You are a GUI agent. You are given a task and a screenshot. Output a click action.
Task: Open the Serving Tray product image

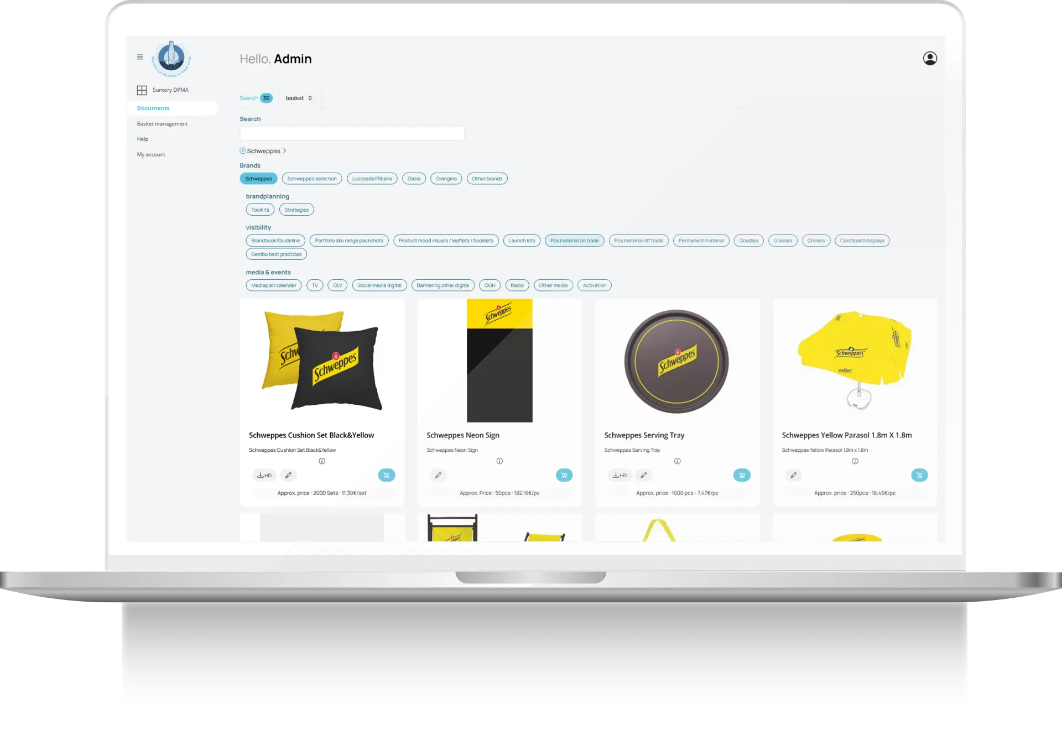[x=676, y=361]
